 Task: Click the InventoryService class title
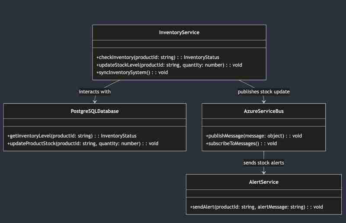pyautogui.click(x=179, y=32)
